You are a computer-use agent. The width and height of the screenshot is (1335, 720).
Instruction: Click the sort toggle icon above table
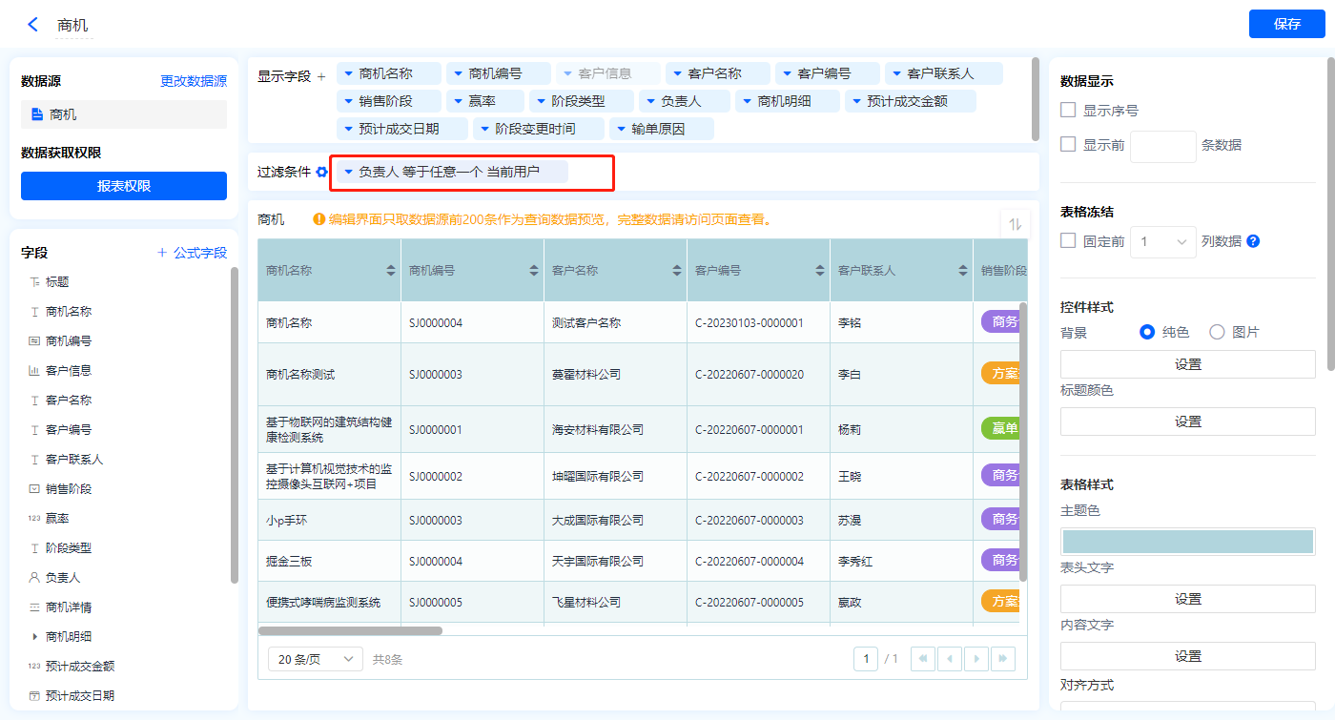tap(1015, 224)
